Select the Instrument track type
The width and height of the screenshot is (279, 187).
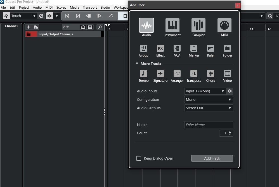(x=172, y=25)
